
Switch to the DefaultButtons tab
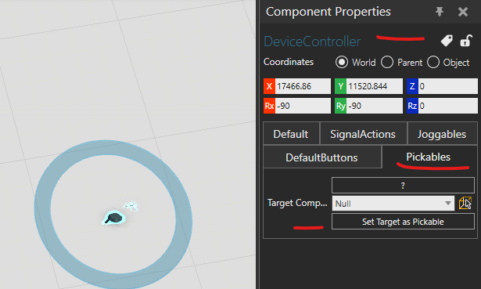[322, 157]
